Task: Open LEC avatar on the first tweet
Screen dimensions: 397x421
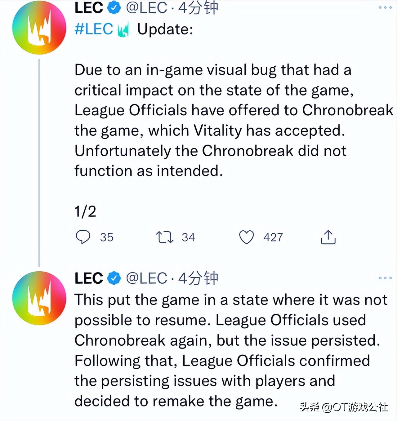Action: tap(39, 28)
